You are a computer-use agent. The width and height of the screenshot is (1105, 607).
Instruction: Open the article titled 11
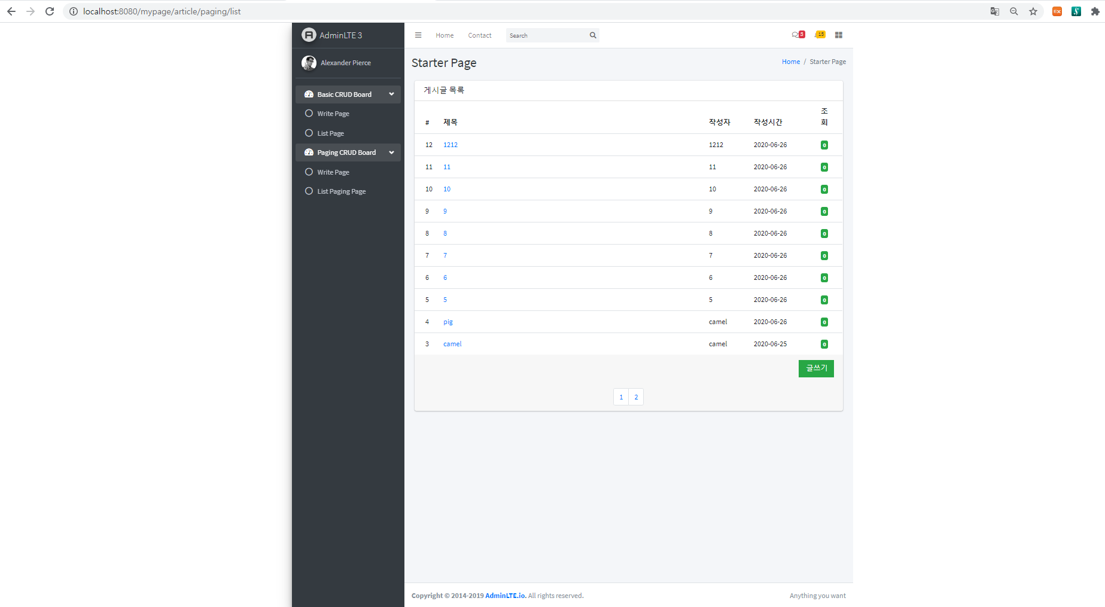[x=447, y=167]
